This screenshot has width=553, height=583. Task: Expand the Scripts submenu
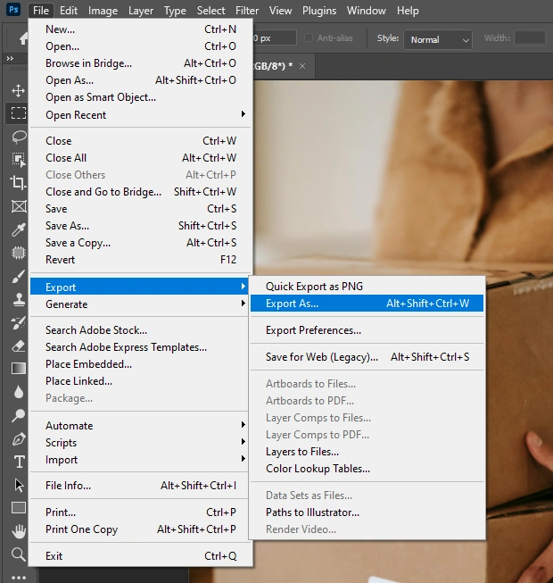click(x=139, y=443)
